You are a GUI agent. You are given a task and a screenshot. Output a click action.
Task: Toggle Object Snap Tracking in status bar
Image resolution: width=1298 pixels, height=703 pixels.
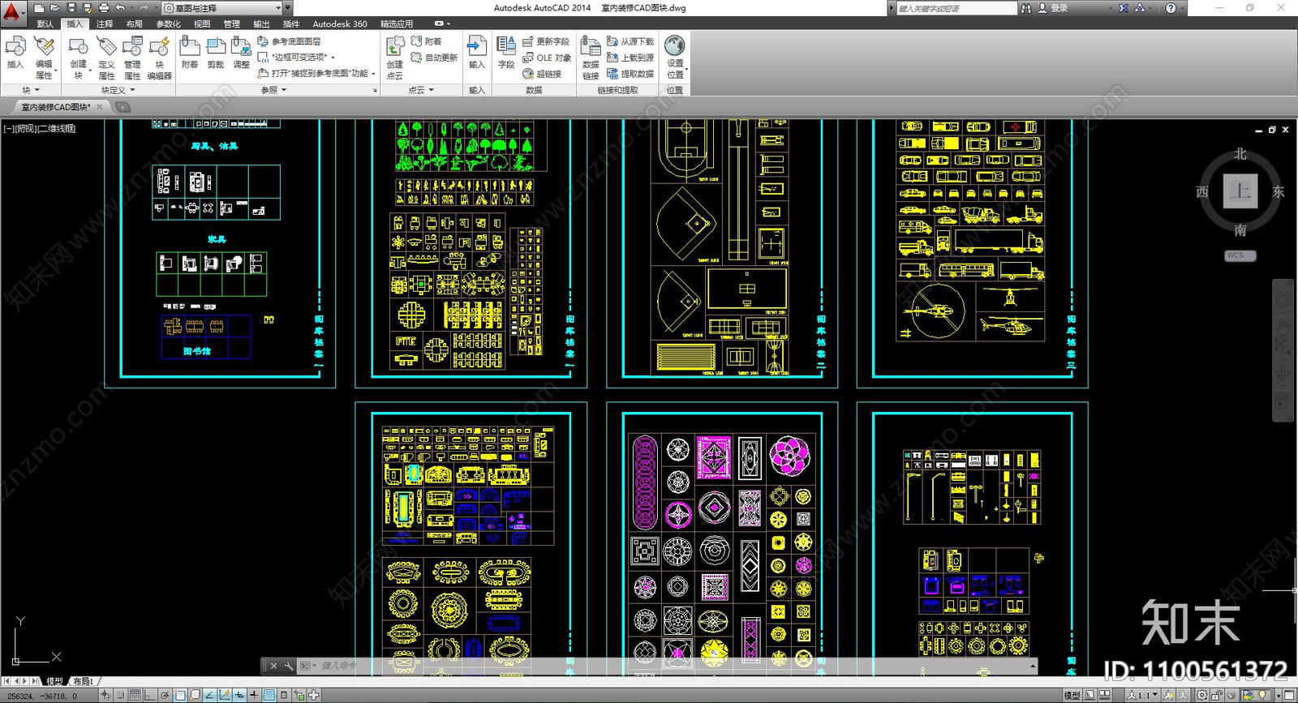pyautogui.click(x=209, y=695)
